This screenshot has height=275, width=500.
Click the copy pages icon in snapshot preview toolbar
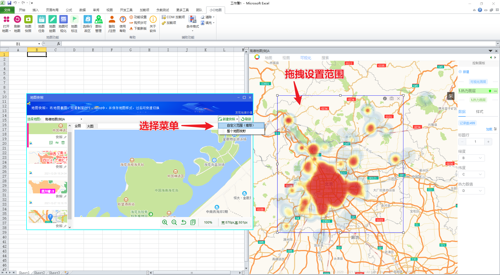point(193,222)
